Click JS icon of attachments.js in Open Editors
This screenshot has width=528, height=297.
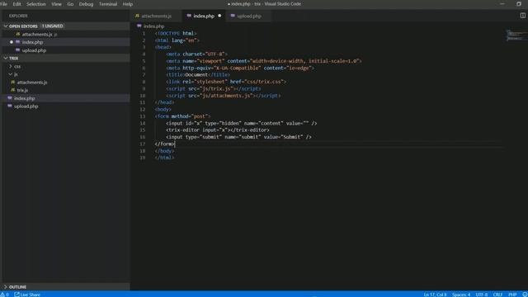18,34
